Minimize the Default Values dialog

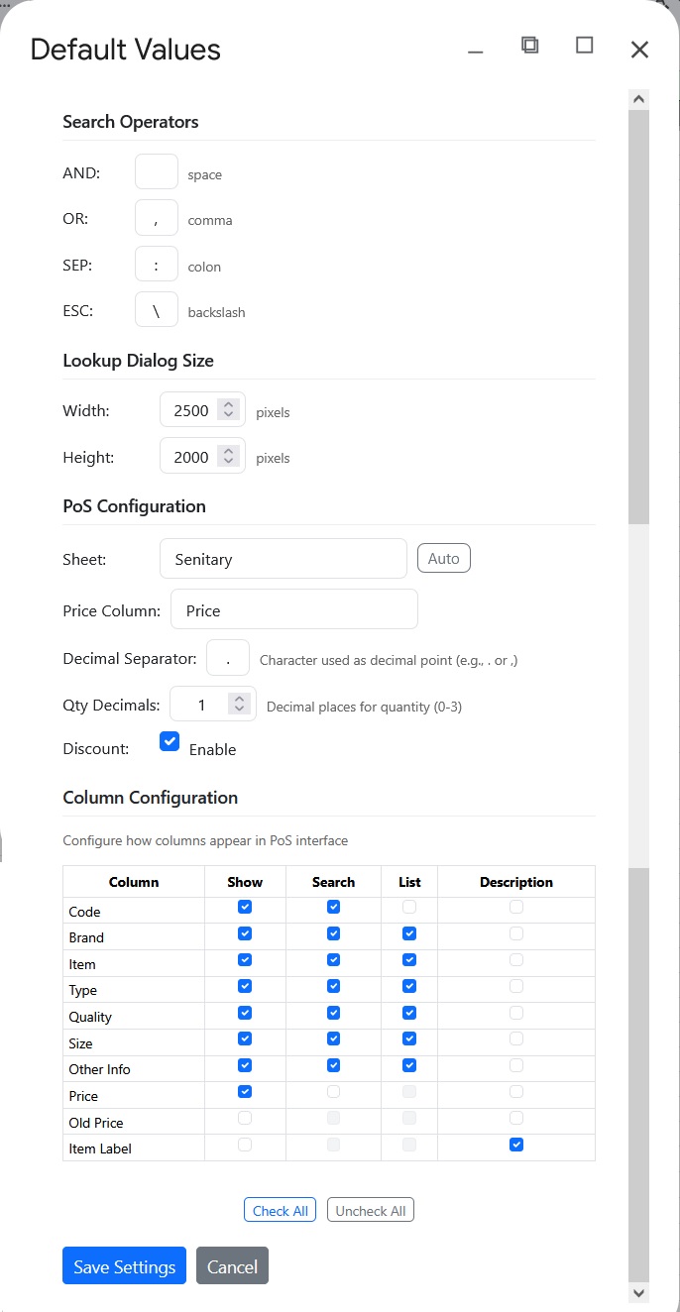(476, 50)
